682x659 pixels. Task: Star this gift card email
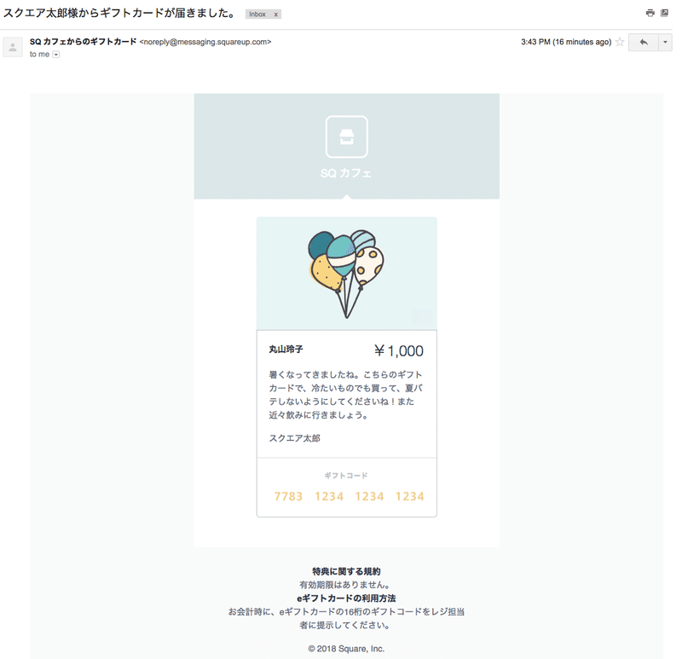[620, 42]
